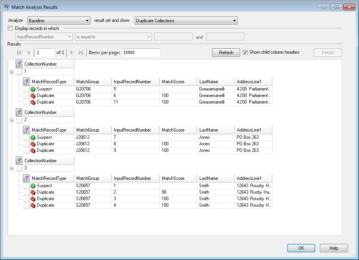
Task: Click the LastName column header in collection 3
Action: (x=216, y=178)
